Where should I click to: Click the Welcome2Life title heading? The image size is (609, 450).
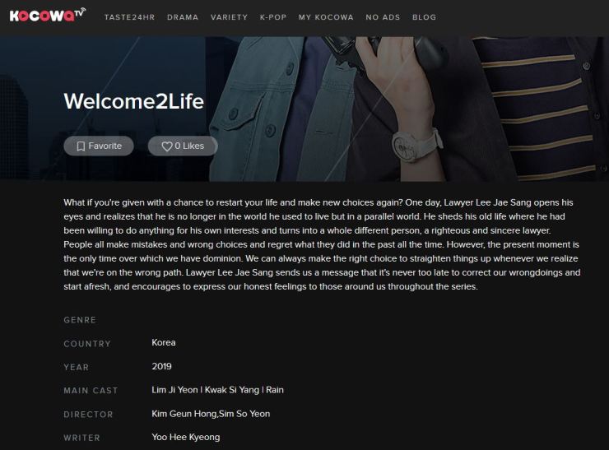click(133, 101)
